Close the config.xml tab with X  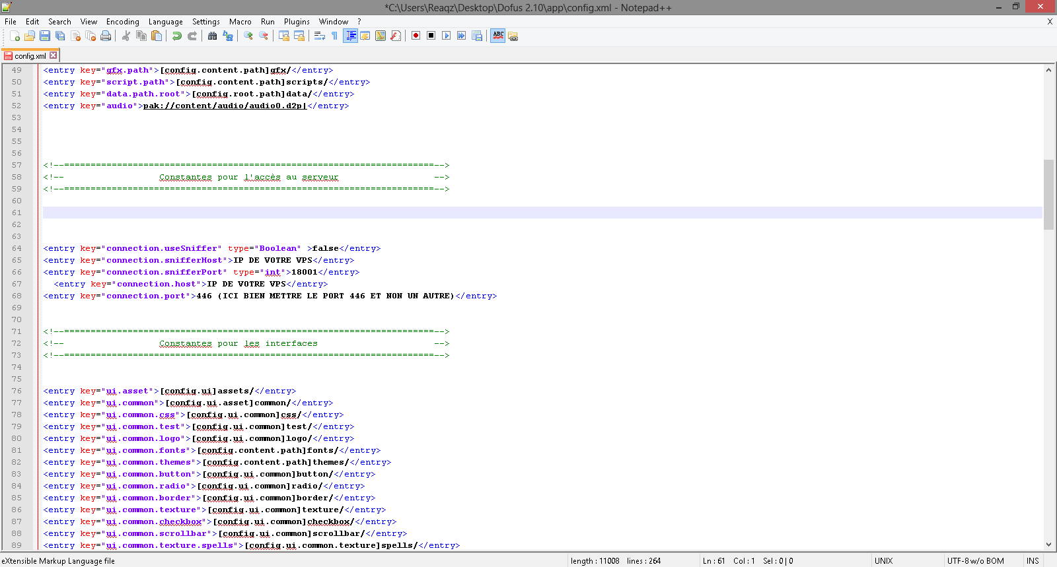[54, 55]
